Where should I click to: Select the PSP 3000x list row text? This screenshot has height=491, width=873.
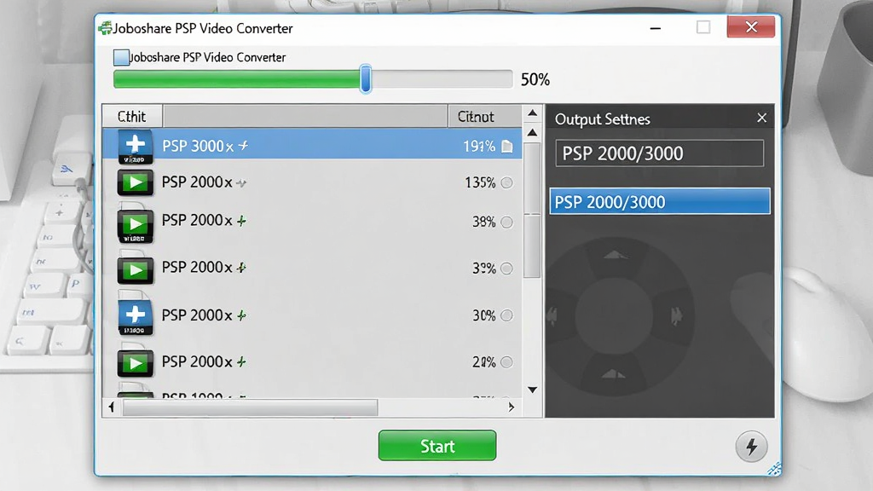(x=198, y=146)
